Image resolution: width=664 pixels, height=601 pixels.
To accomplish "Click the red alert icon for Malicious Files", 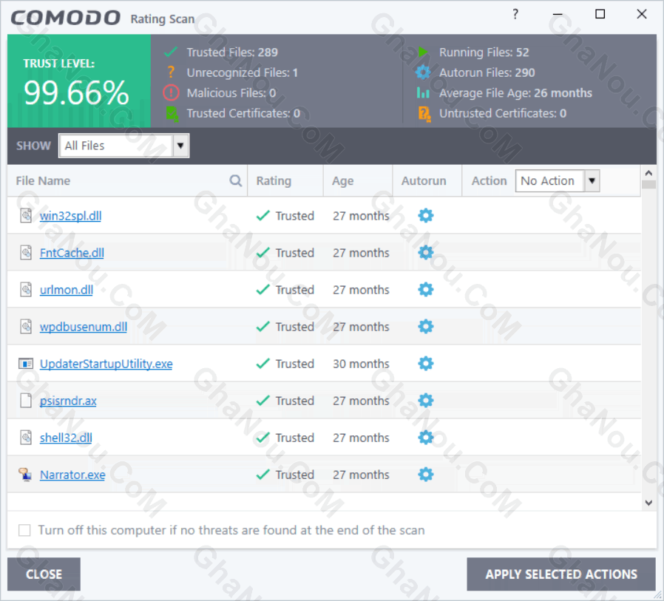I will point(171,92).
